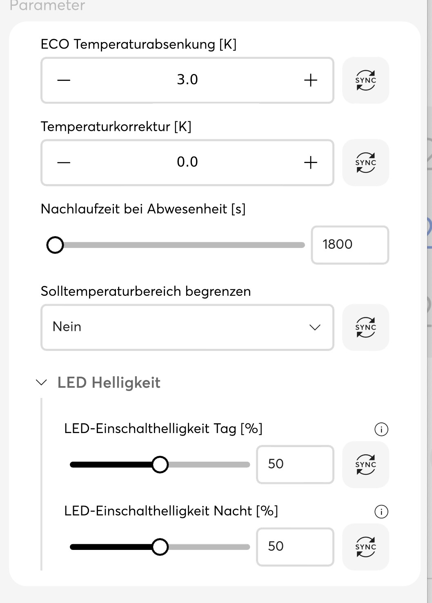Click the SYNC icon for ECO Temperaturabsenkung
This screenshot has width=432, height=603.
click(365, 80)
